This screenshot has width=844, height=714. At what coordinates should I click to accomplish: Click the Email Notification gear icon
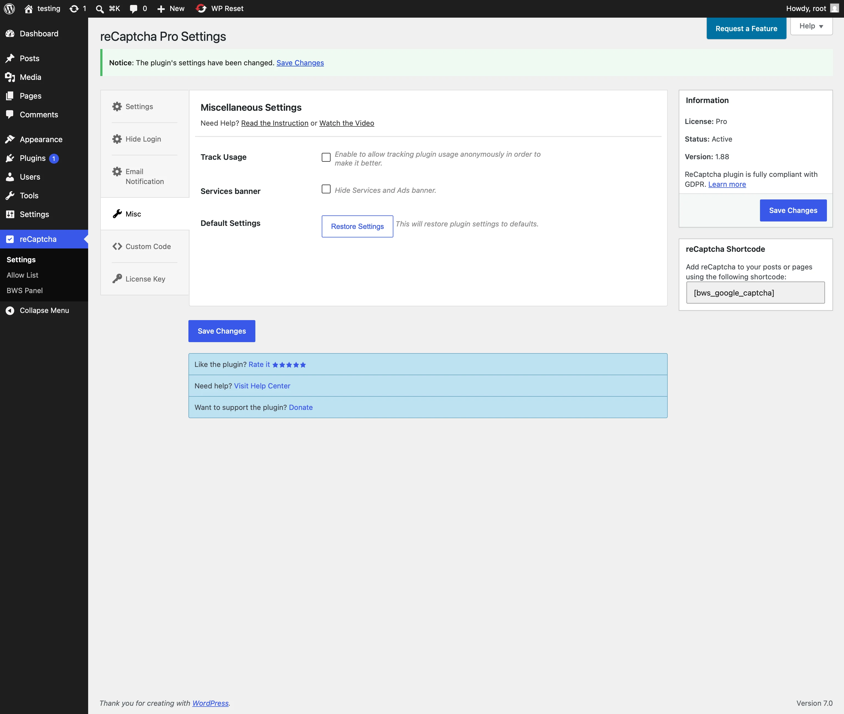point(117,172)
